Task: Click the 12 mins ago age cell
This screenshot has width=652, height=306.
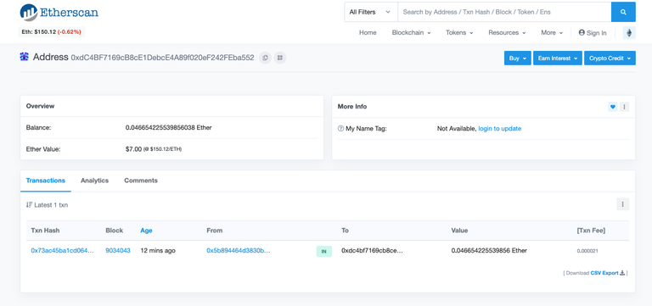Action: 158,251
